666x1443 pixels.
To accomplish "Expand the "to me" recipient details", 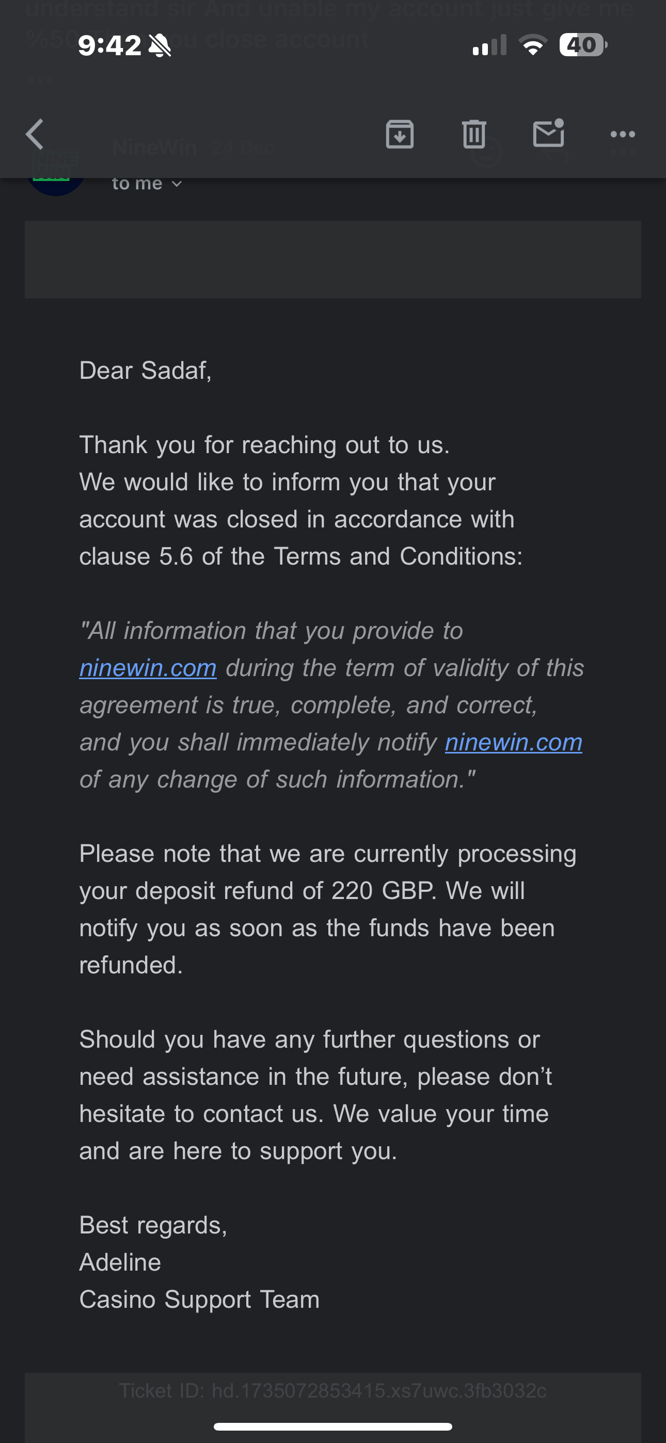I will [x=137, y=184].
